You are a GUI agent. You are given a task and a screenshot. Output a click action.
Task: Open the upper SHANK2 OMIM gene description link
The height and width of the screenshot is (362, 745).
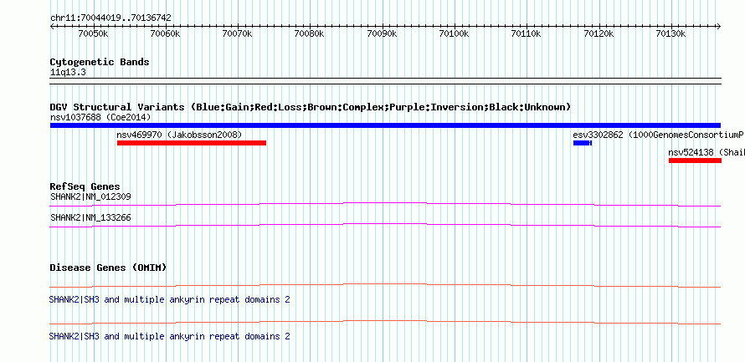click(170, 300)
